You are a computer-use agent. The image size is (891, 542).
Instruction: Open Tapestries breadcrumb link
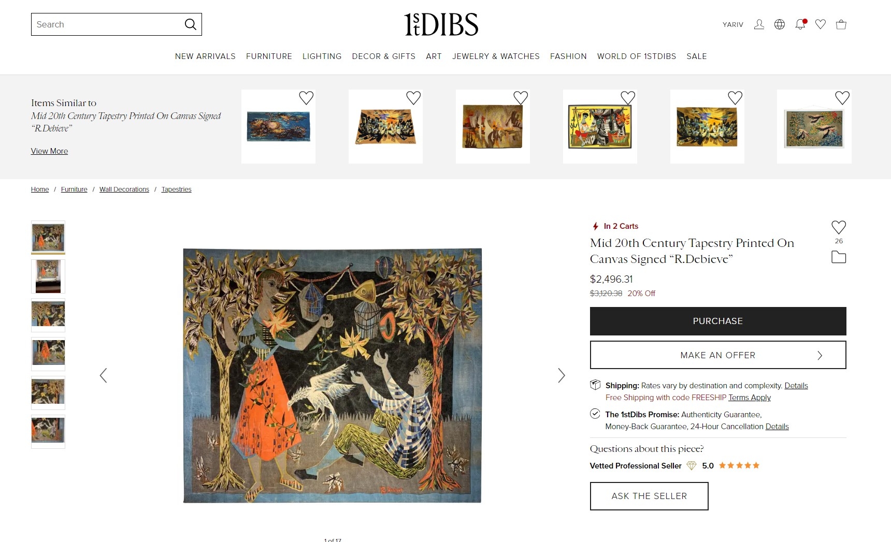(176, 189)
